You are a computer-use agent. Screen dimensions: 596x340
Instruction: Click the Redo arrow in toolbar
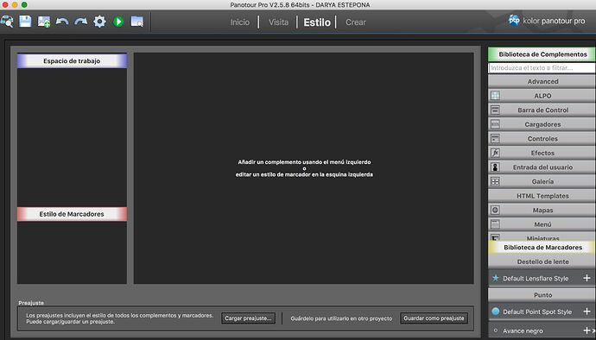(80, 22)
